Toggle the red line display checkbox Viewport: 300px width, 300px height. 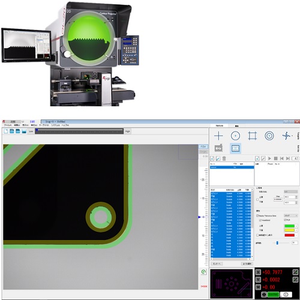(257, 235)
